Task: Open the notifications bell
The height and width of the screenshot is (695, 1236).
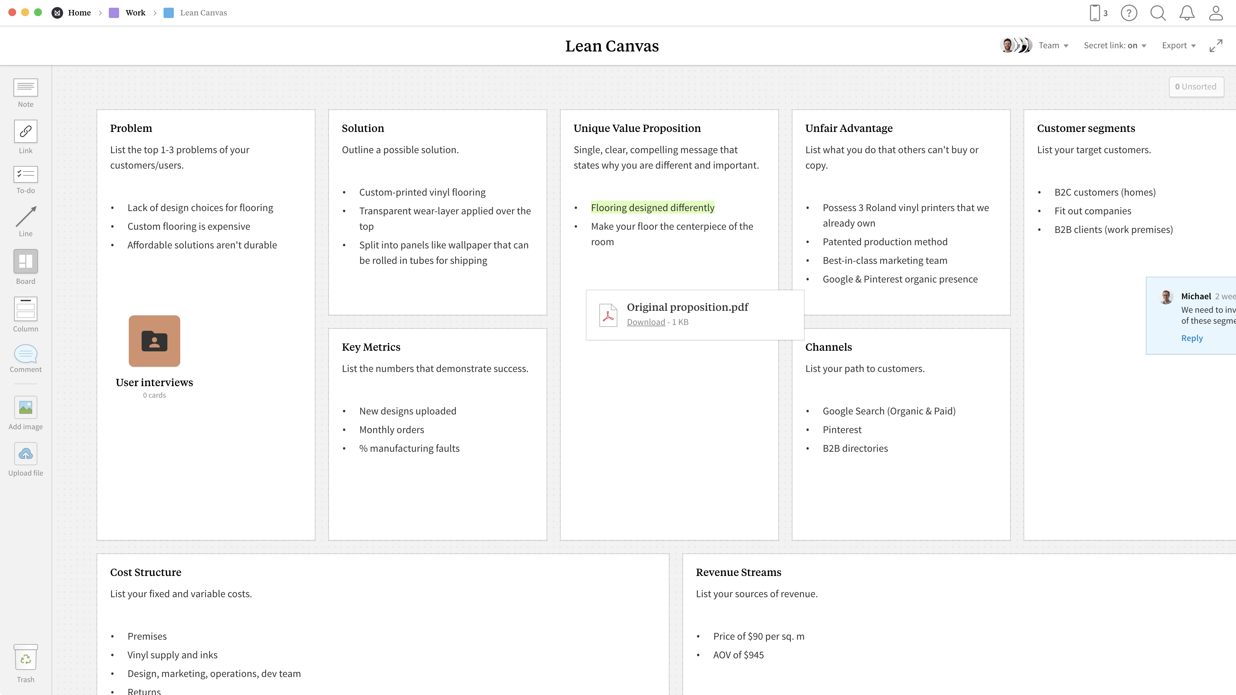Action: pyautogui.click(x=1186, y=13)
